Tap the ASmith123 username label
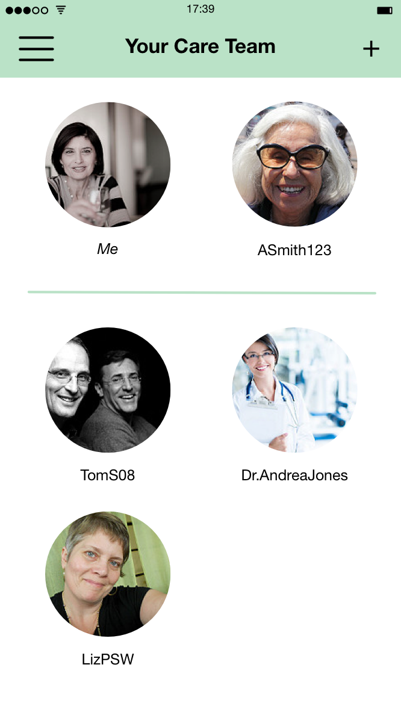401x712 pixels. click(294, 250)
